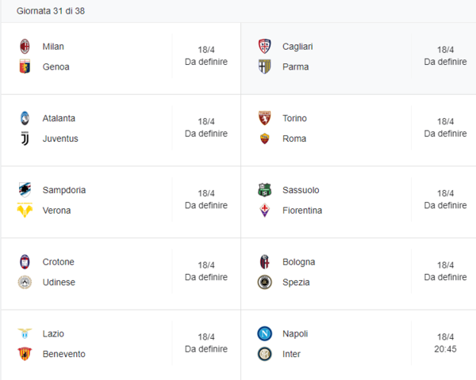Image resolution: width=476 pixels, height=380 pixels.
Task: Select the Verona yellow logo
Action: 25,211
